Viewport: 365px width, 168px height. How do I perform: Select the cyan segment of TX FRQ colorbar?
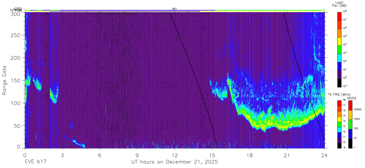[x=339, y=129]
